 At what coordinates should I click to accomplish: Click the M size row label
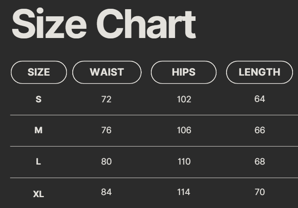point(38,130)
